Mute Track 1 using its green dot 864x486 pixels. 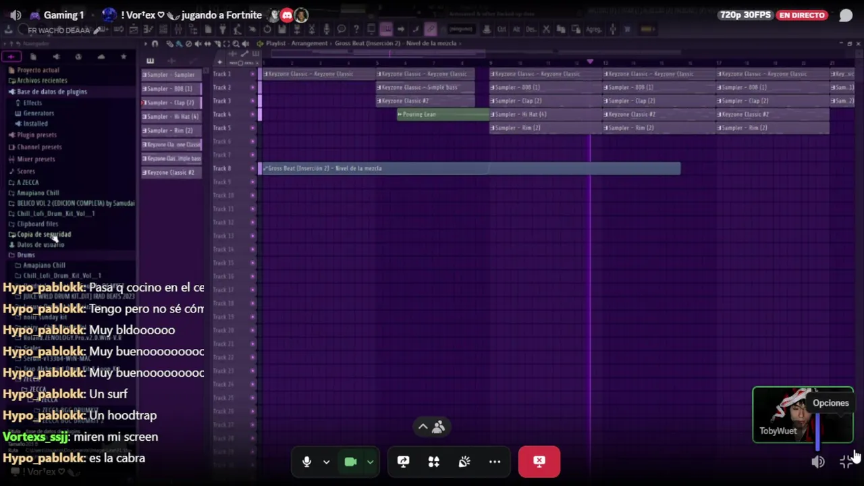pos(252,74)
